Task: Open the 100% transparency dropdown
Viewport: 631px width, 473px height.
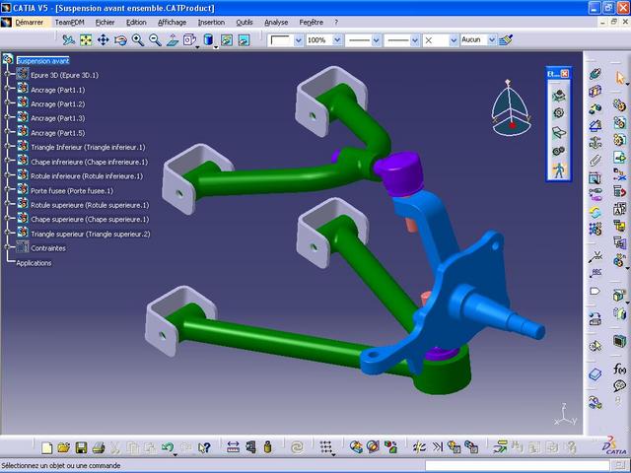Action: click(337, 40)
